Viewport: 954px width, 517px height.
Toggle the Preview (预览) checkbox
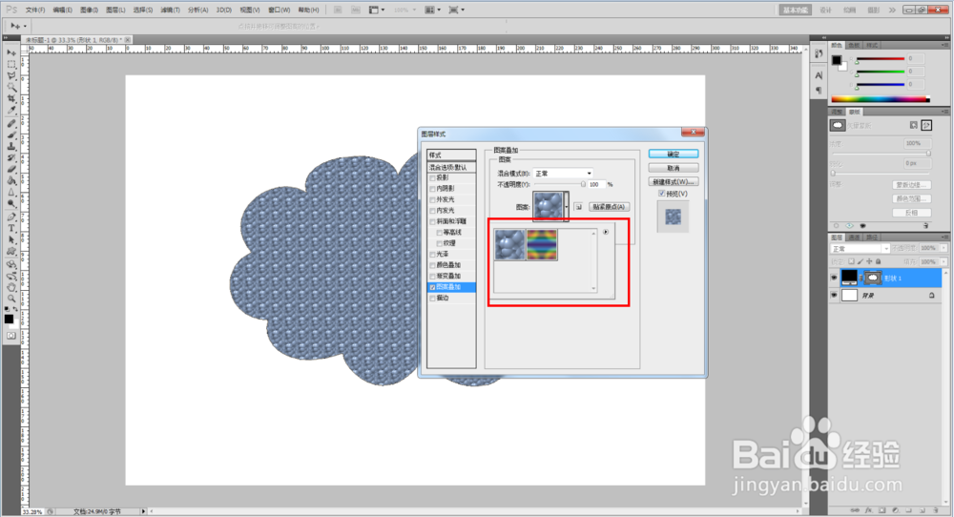661,194
